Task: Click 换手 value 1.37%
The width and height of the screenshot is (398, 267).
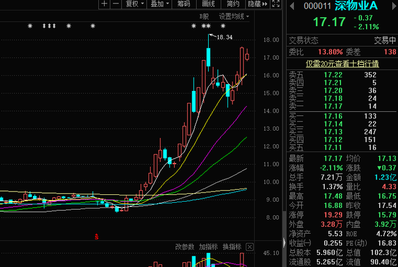Action: [332, 187]
